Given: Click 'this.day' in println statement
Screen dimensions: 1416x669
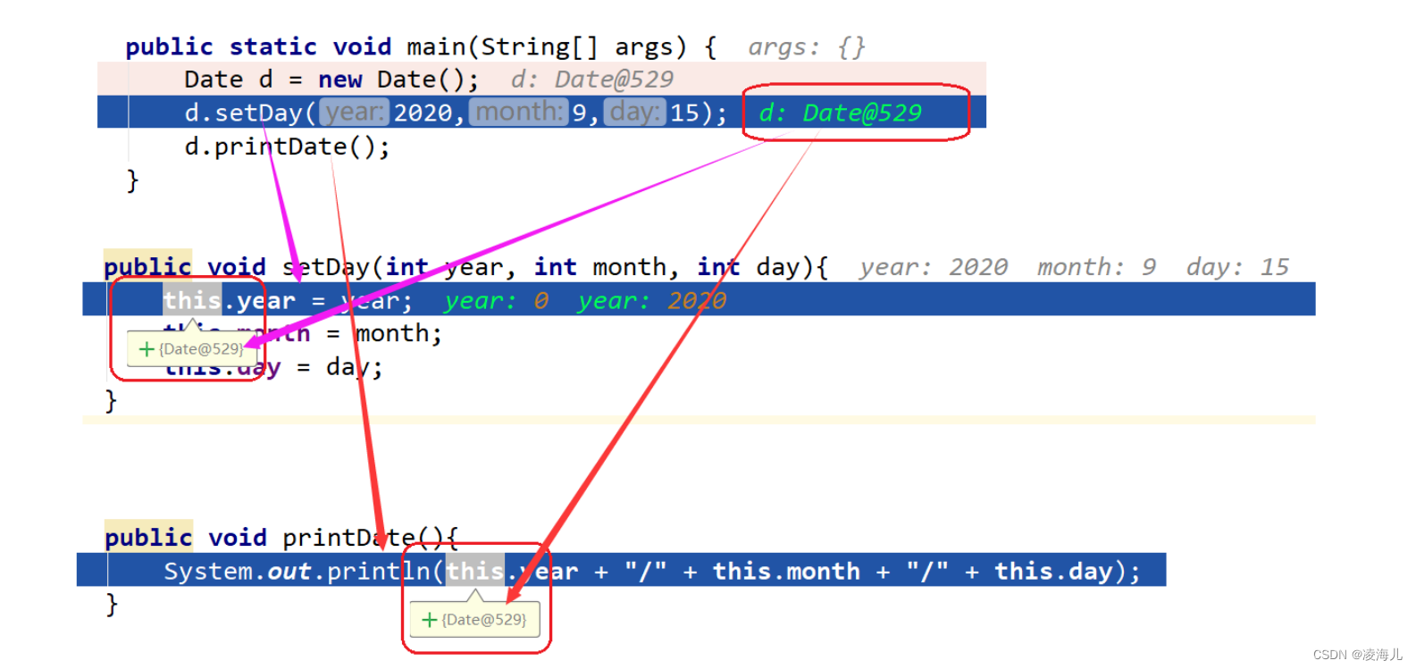Looking at the screenshot, I should point(1053,572).
